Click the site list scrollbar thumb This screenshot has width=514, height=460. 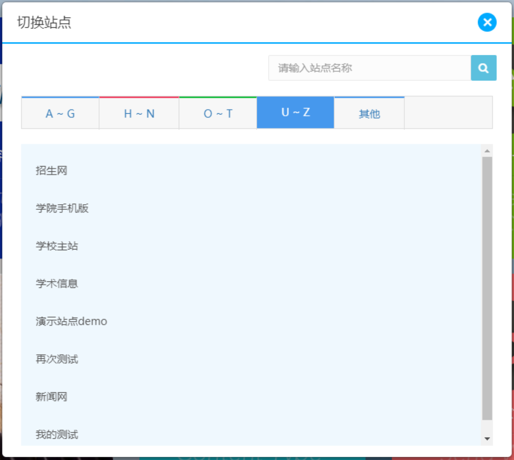click(487, 287)
